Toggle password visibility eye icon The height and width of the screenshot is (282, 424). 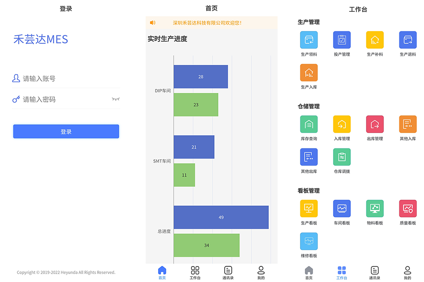[116, 99]
